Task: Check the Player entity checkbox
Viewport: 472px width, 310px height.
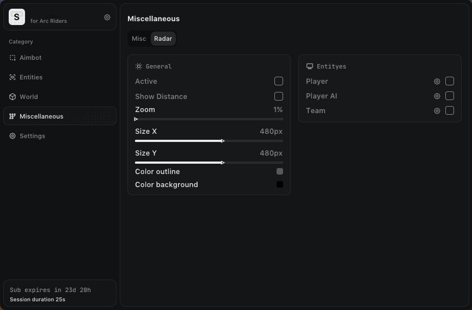Action: tap(450, 81)
